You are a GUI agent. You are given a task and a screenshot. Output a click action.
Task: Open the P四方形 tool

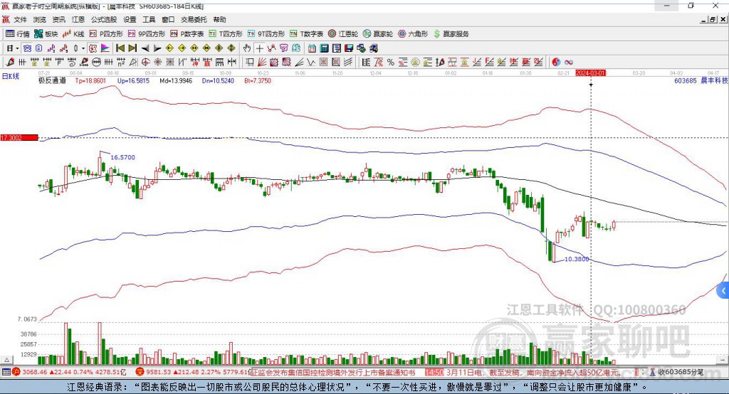pos(106,34)
